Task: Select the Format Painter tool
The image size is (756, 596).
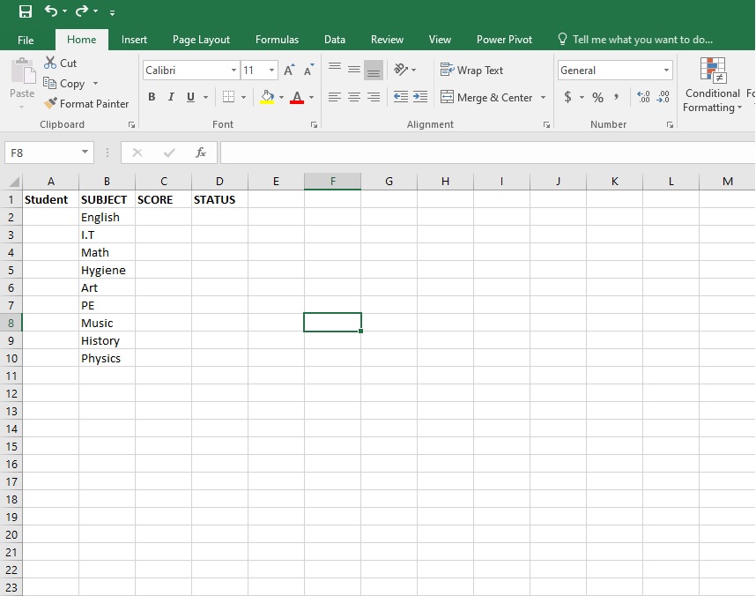Action: click(x=85, y=103)
